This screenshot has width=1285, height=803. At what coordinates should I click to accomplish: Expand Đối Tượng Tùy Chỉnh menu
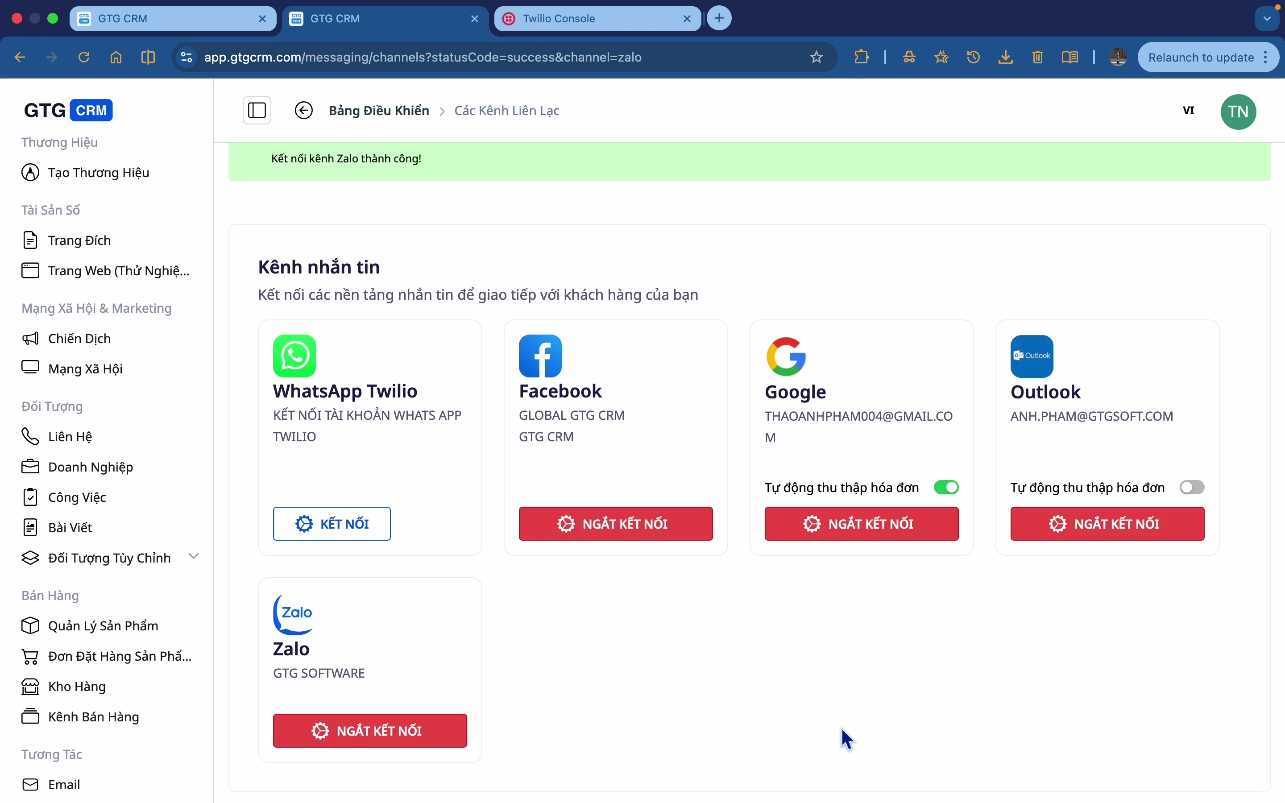(x=194, y=556)
